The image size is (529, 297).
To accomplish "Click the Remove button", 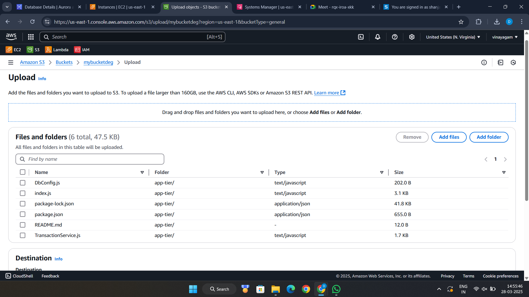I will point(412,137).
